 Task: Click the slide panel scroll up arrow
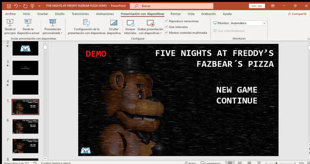(45, 43)
